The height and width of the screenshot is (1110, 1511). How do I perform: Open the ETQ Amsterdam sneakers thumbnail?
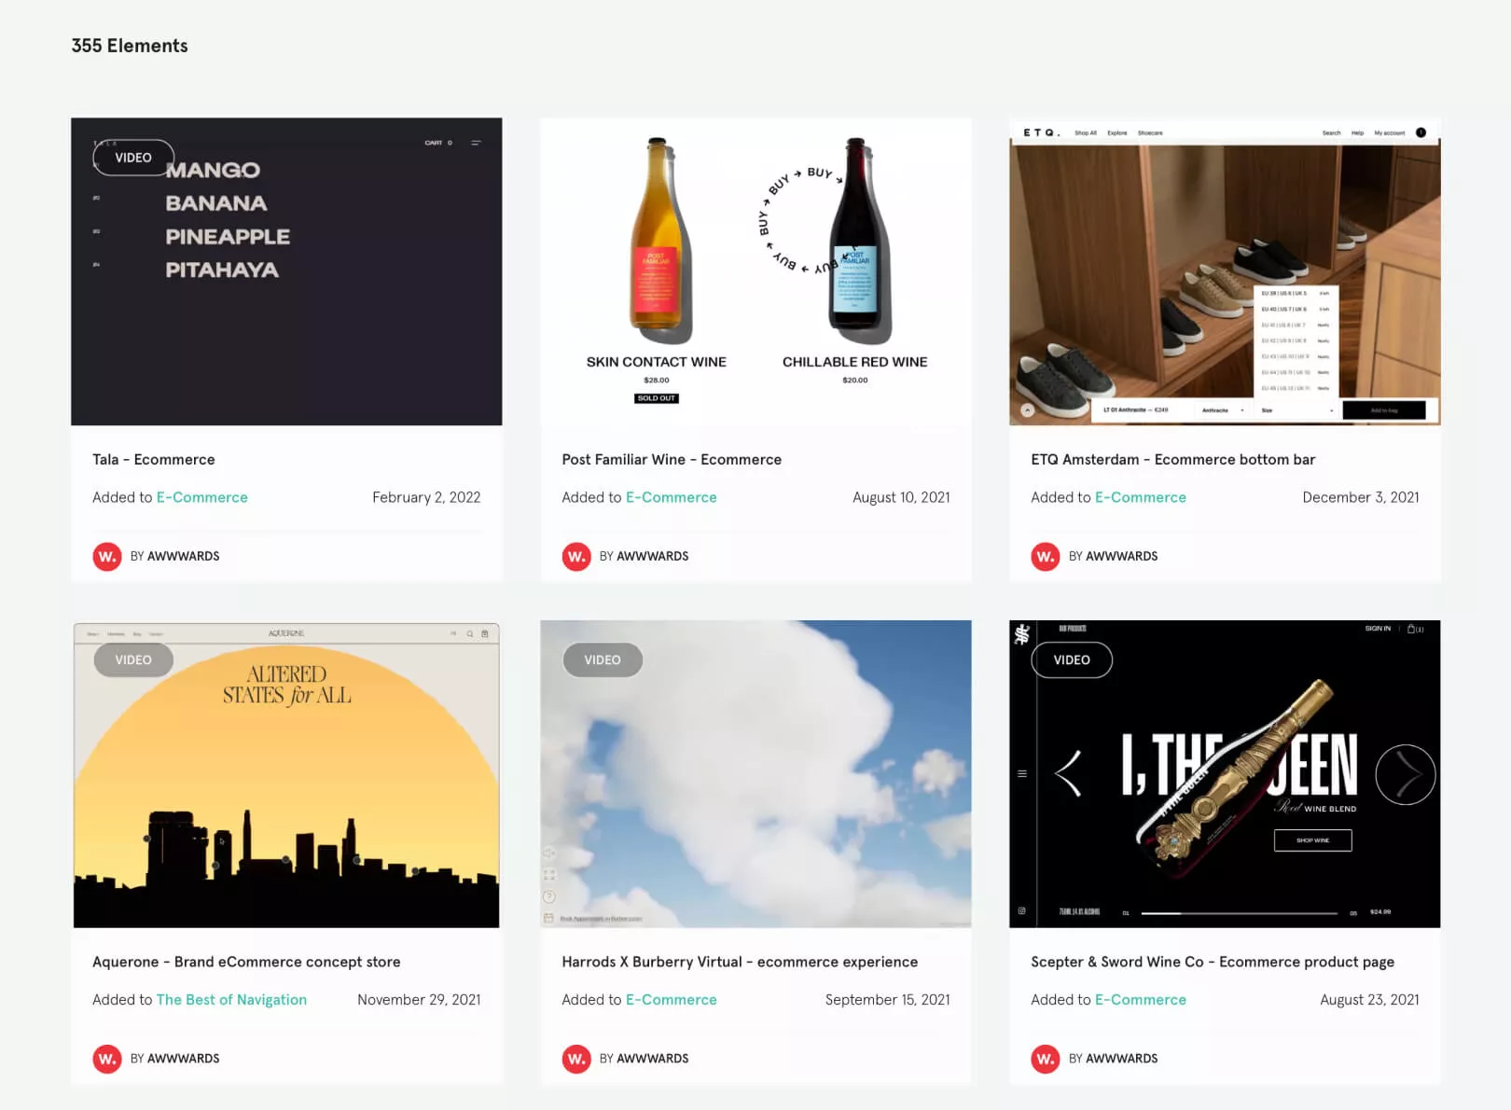[1225, 271]
